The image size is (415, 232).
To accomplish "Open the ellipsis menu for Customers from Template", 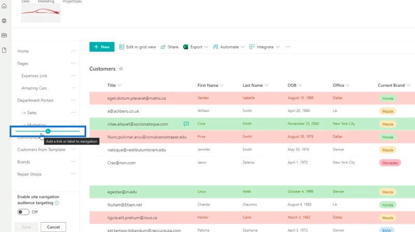I will 73,149.
